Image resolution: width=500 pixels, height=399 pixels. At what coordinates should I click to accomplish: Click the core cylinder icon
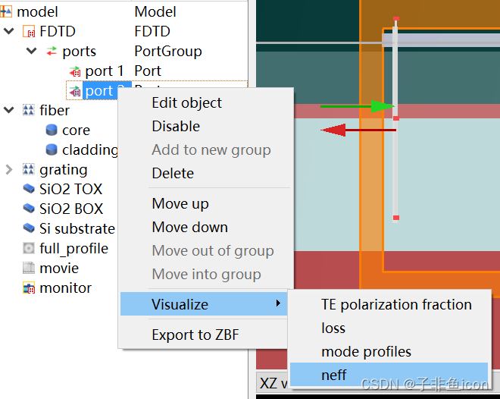tap(52, 130)
